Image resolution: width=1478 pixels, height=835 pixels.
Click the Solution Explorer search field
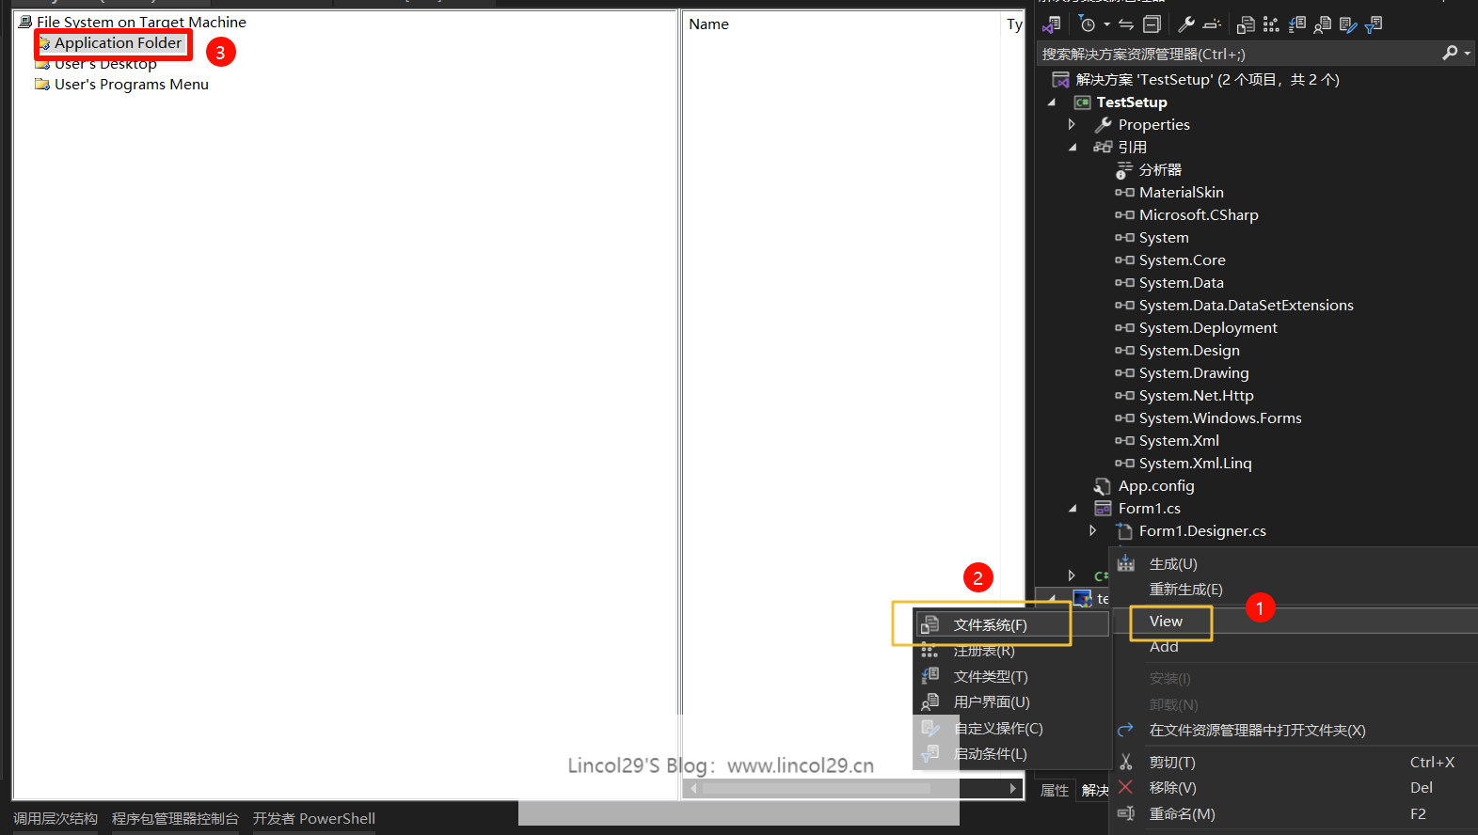1232,55
